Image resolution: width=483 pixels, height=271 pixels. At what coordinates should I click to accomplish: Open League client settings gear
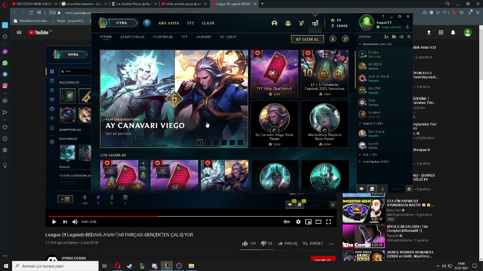point(400,17)
